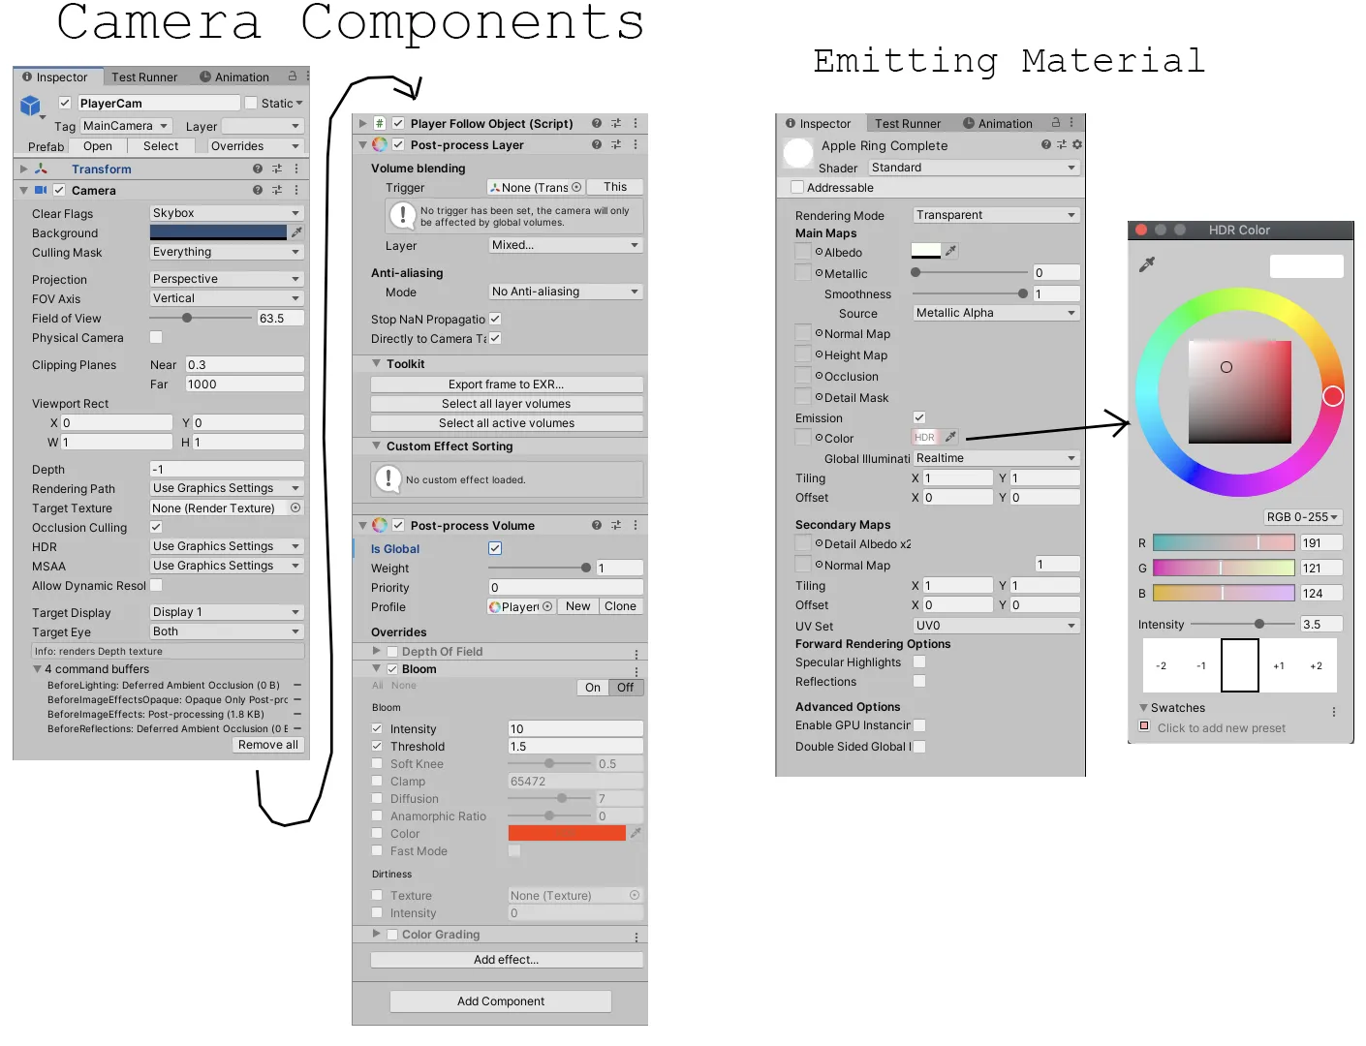Click Remove all command buffers button

268,745
